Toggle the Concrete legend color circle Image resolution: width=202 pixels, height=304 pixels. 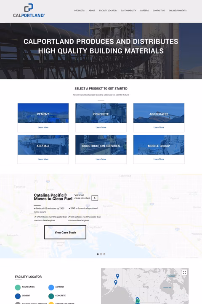[x=51, y=296]
